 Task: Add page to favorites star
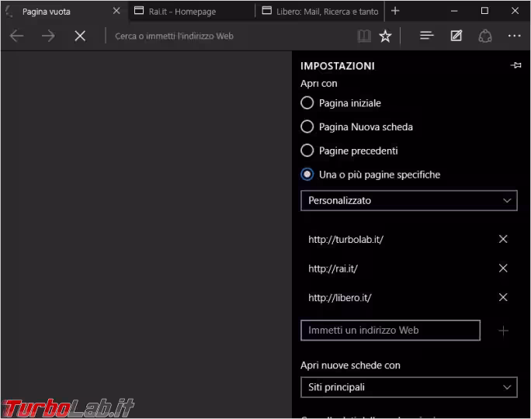click(x=385, y=36)
